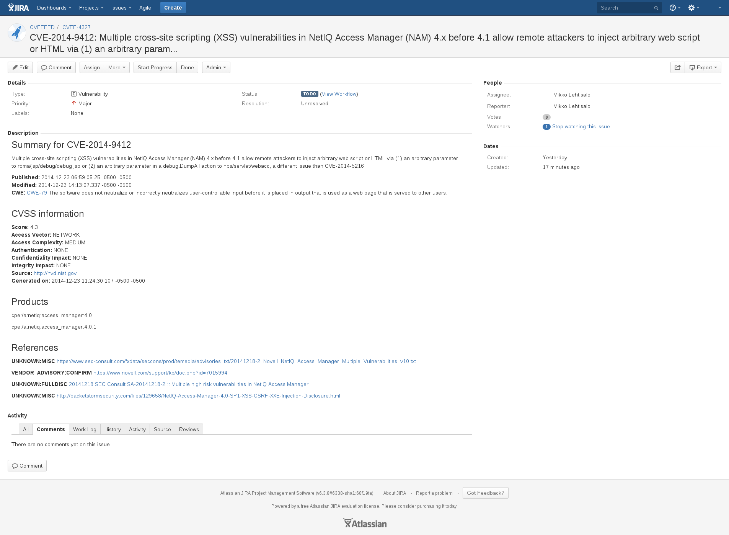Image resolution: width=729 pixels, height=535 pixels.
Task: Open the CVEF-4327 issue key link
Action: 77,27
